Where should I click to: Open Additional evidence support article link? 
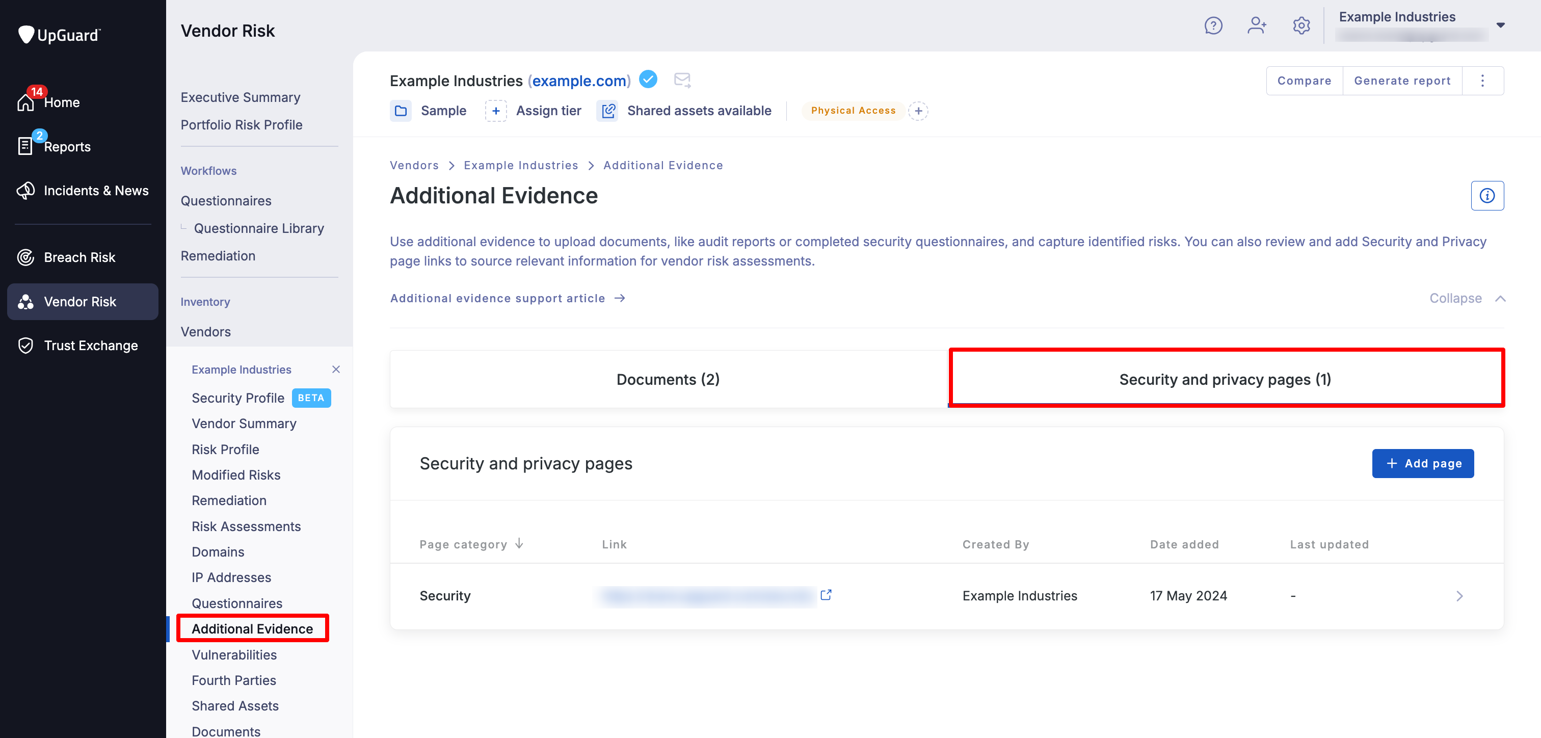pos(508,298)
